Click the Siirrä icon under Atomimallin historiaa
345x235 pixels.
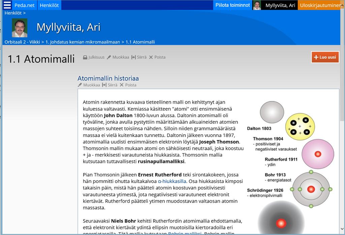tap(104, 85)
